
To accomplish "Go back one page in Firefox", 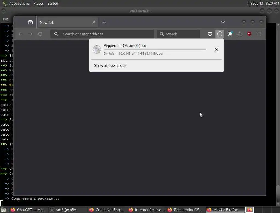I will point(21,34).
